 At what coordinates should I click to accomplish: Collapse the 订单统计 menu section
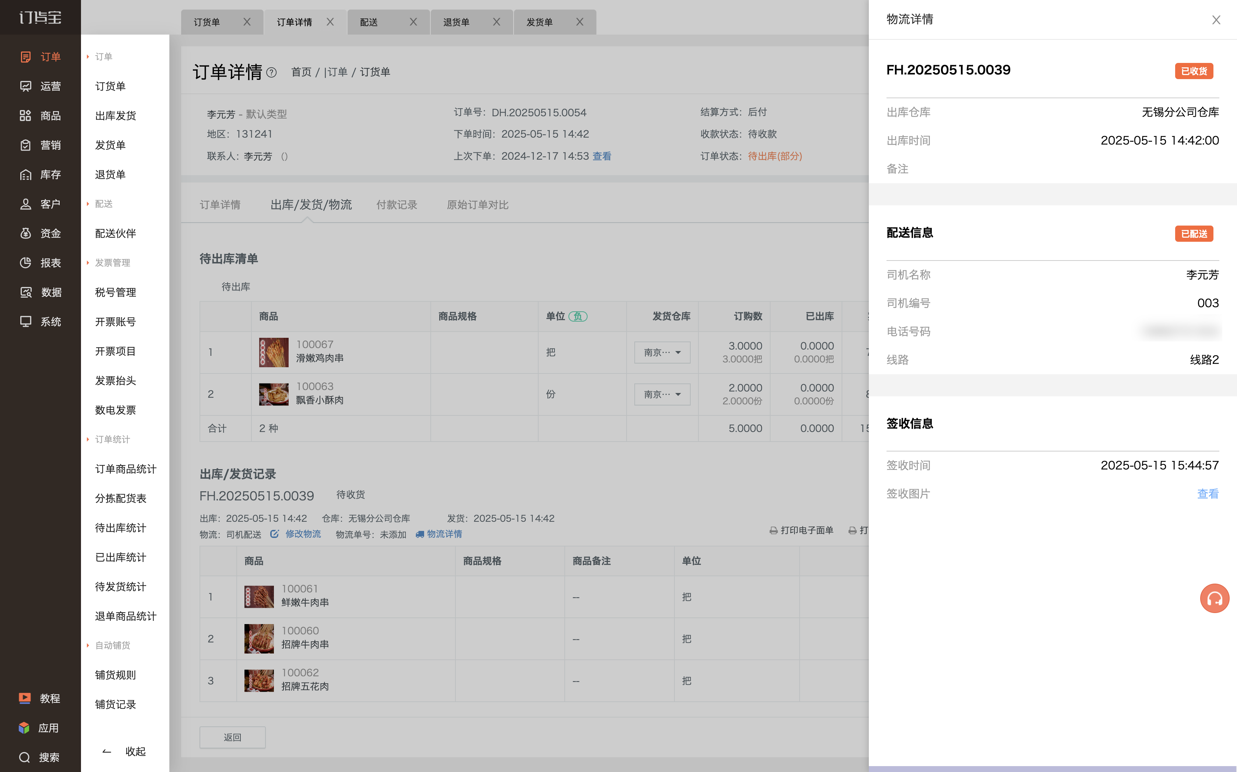pos(112,439)
